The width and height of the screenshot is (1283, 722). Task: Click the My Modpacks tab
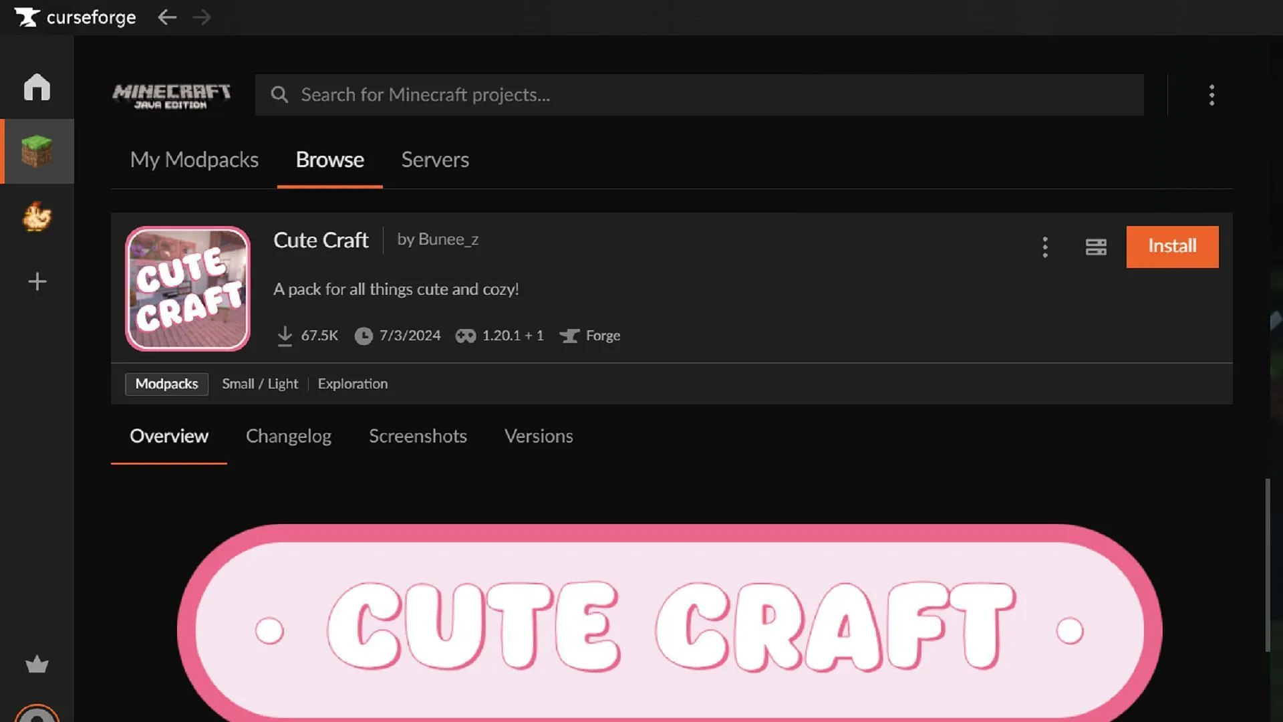tap(194, 158)
